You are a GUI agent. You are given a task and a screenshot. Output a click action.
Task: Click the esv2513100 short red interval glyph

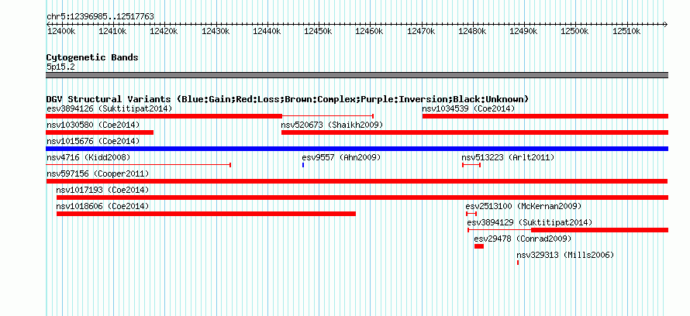pyautogui.click(x=471, y=214)
